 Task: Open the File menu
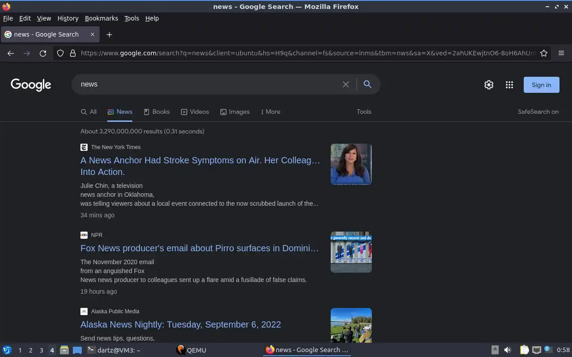point(8,18)
